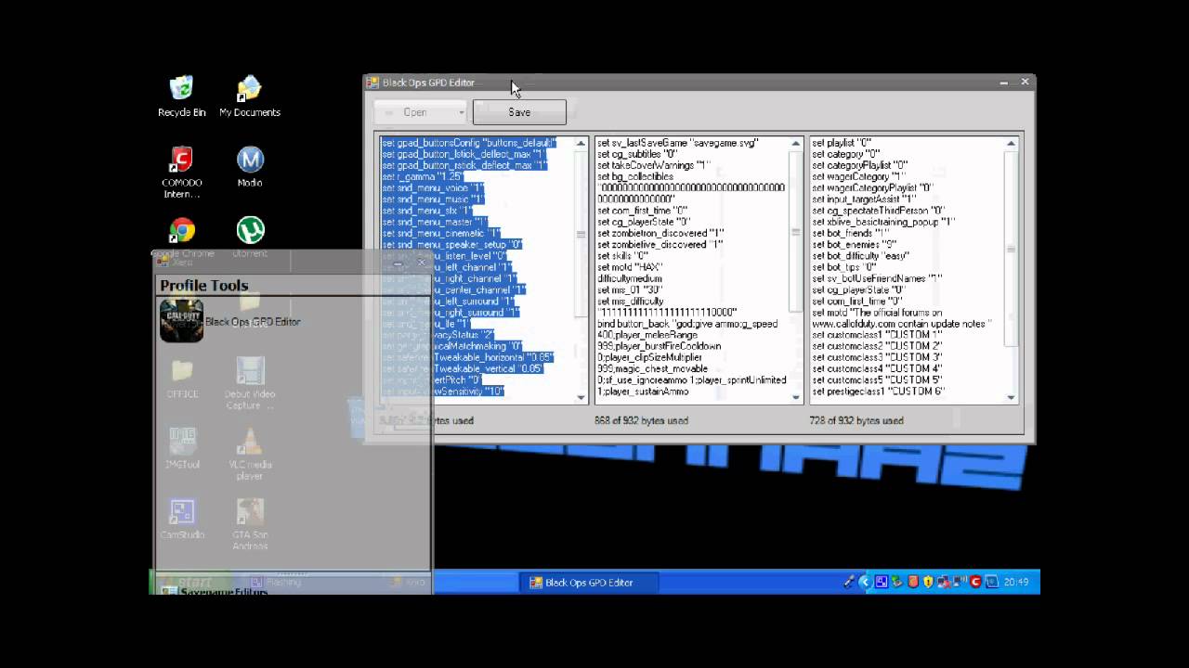Image resolution: width=1189 pixels, height=668 pixels.
Task: Click the red COMODO tray icon
Action: coord(975,582)
